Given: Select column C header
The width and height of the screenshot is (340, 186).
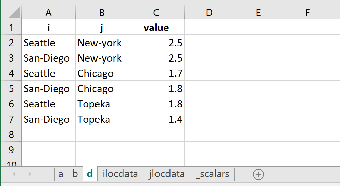Looking at the screenshot, I should point(156,13).
